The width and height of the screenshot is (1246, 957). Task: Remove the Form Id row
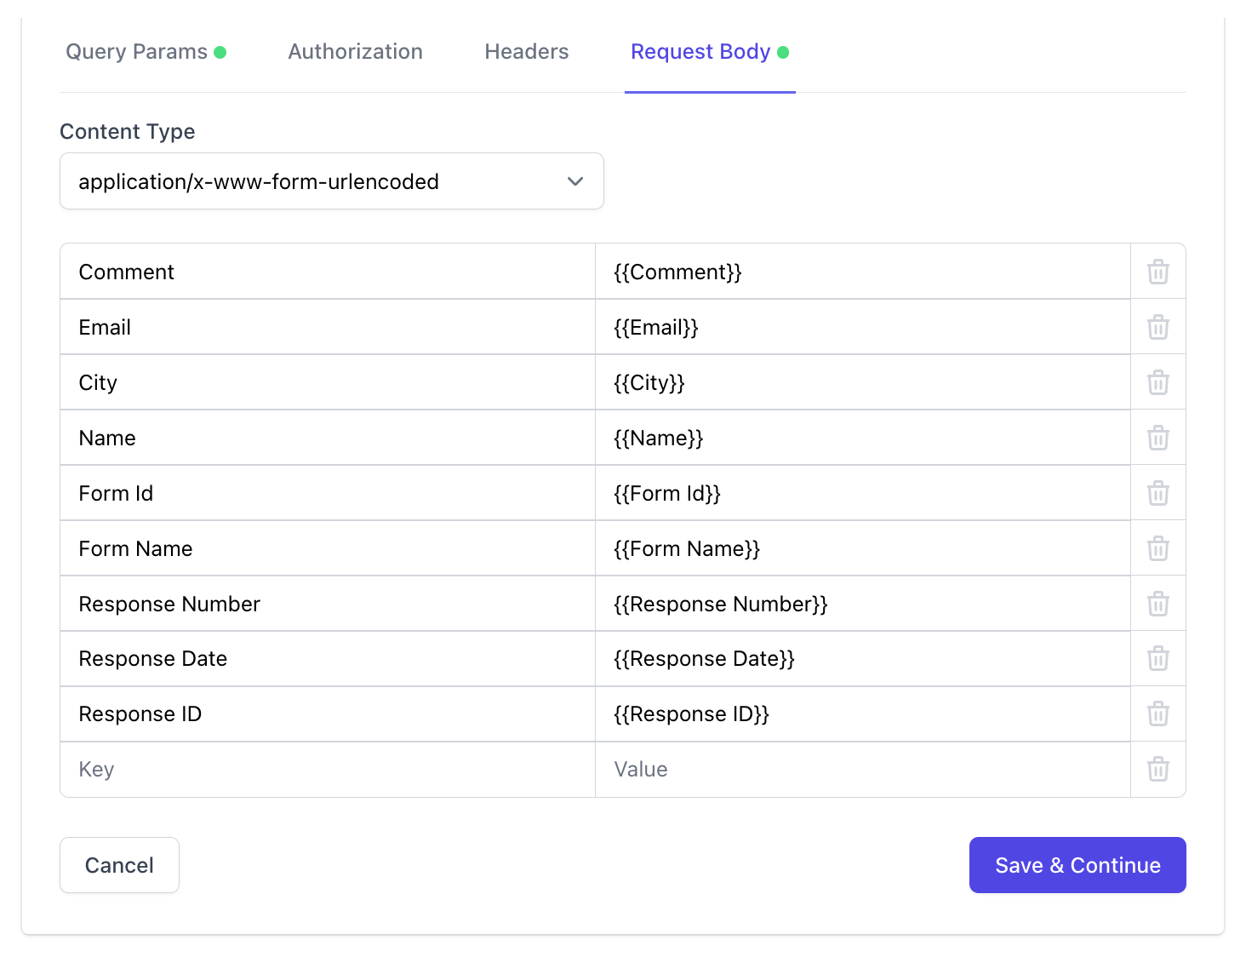click(1157, 493)
